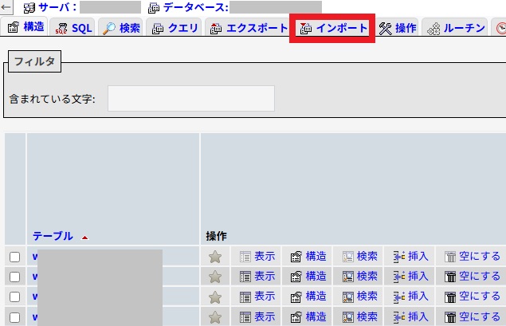Switch to the クエリ tab
The image size is (506, 326).
175,28
